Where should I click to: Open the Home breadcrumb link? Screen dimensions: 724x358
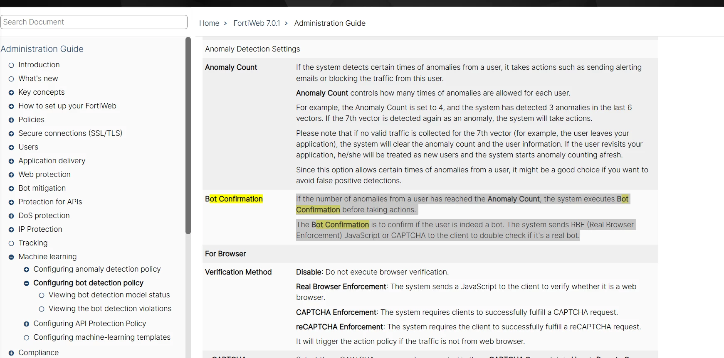pos(209,23)
